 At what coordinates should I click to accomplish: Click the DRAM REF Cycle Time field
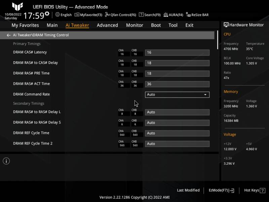pyautogui.click(x=177, y=133)
